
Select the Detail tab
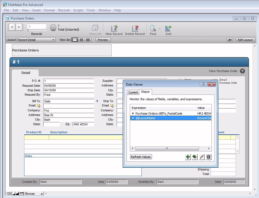[x=26, y=73]
